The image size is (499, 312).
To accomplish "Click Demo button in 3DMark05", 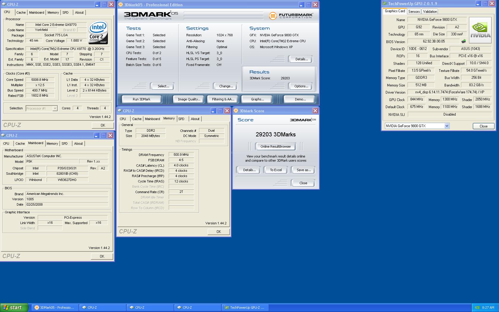I will (300, 99).
